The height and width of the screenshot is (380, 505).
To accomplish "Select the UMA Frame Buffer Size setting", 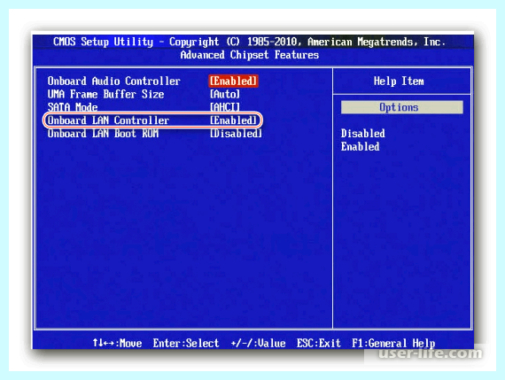I will [x=106, y=95].
